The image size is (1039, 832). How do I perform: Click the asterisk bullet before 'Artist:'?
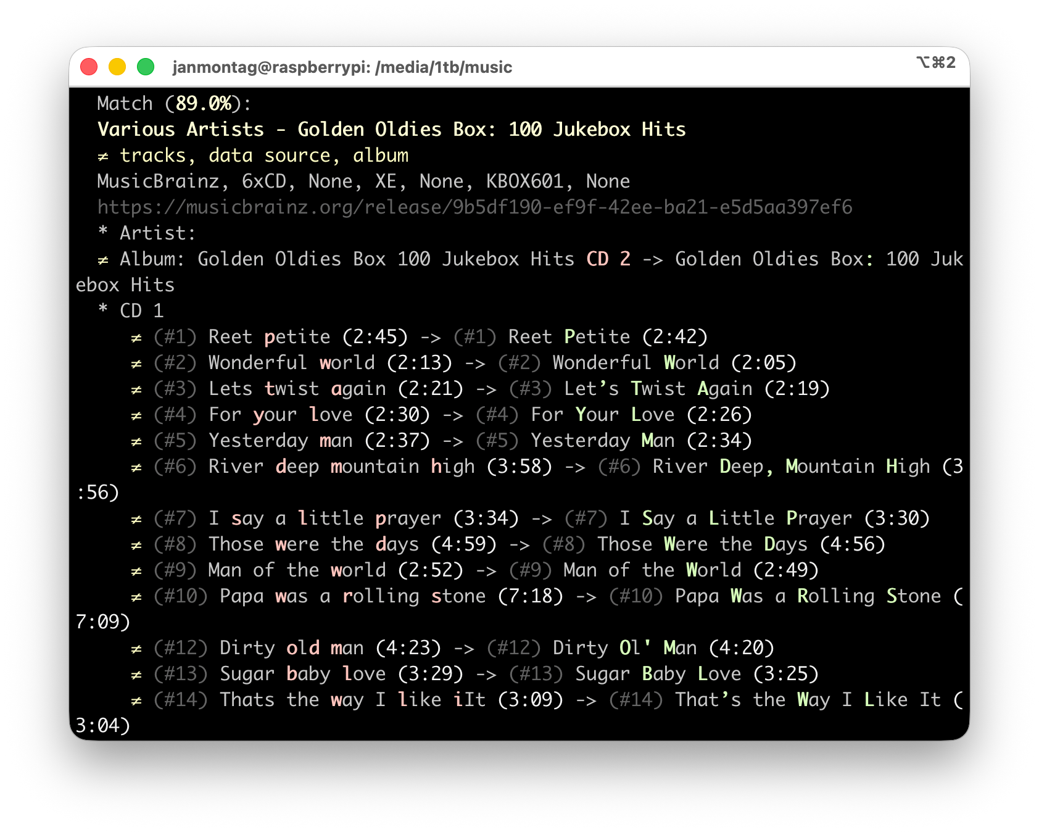[x=103, y=233]
